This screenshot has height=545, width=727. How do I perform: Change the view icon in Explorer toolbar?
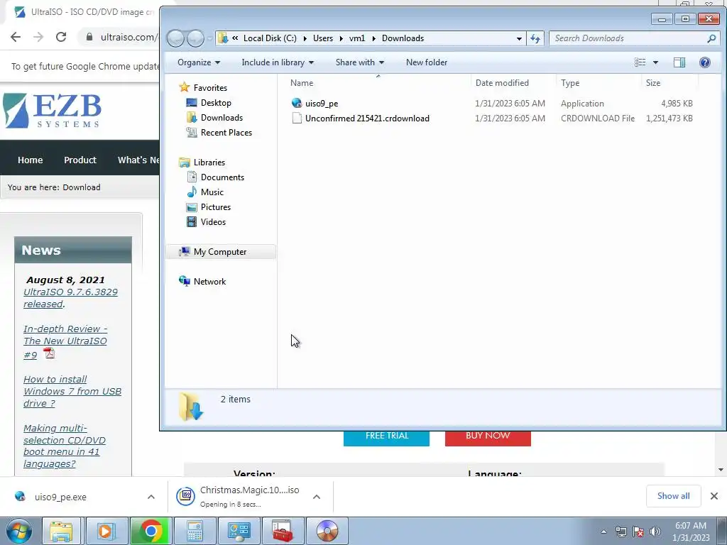[640, 62]
